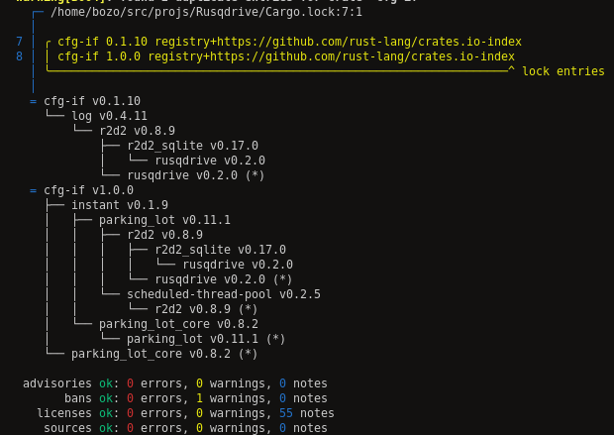Click the Cargo.lock file path line
Viewport: 614px width, 435px height.
click(x=206, y=12)
